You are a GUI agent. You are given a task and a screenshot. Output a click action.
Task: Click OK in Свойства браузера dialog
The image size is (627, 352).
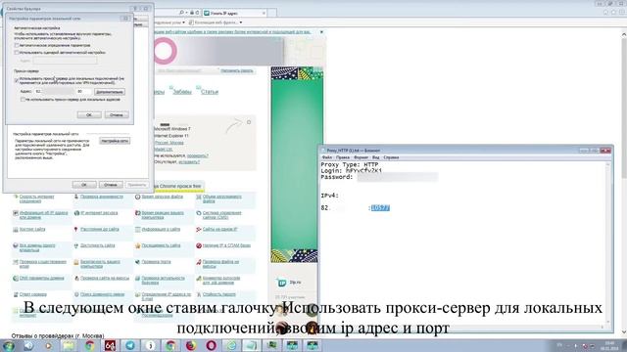click(x=84, y=185)
